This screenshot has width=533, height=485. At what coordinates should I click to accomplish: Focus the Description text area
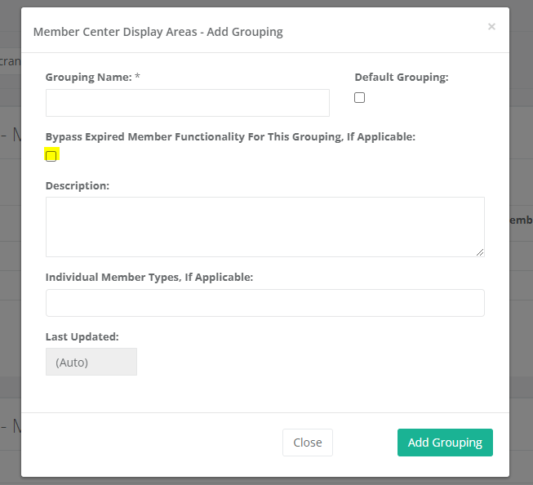pos(264,226)
